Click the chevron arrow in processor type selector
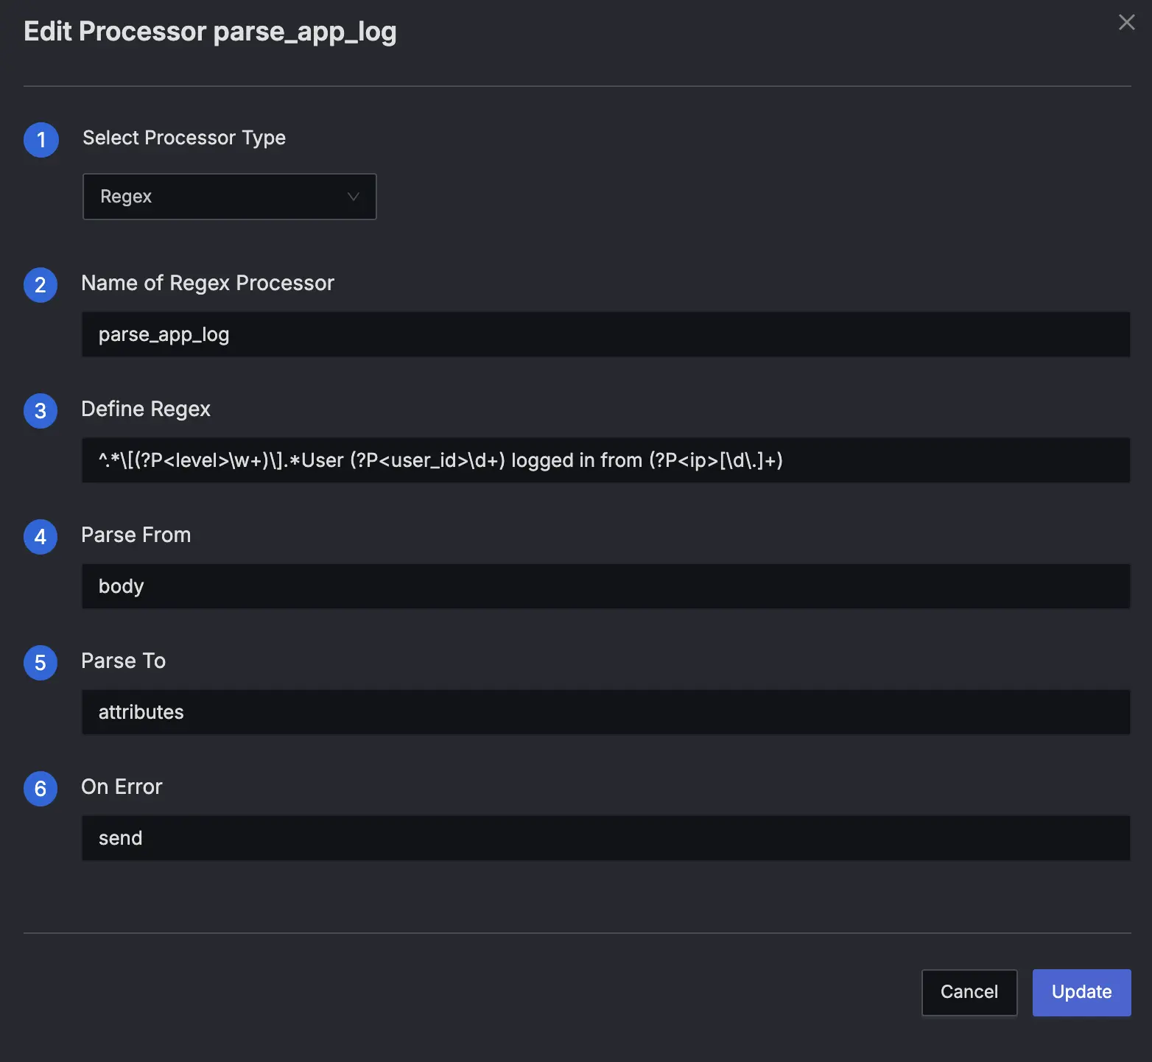This screenshot has height=1062, width=1152. [x=353, y=197]
